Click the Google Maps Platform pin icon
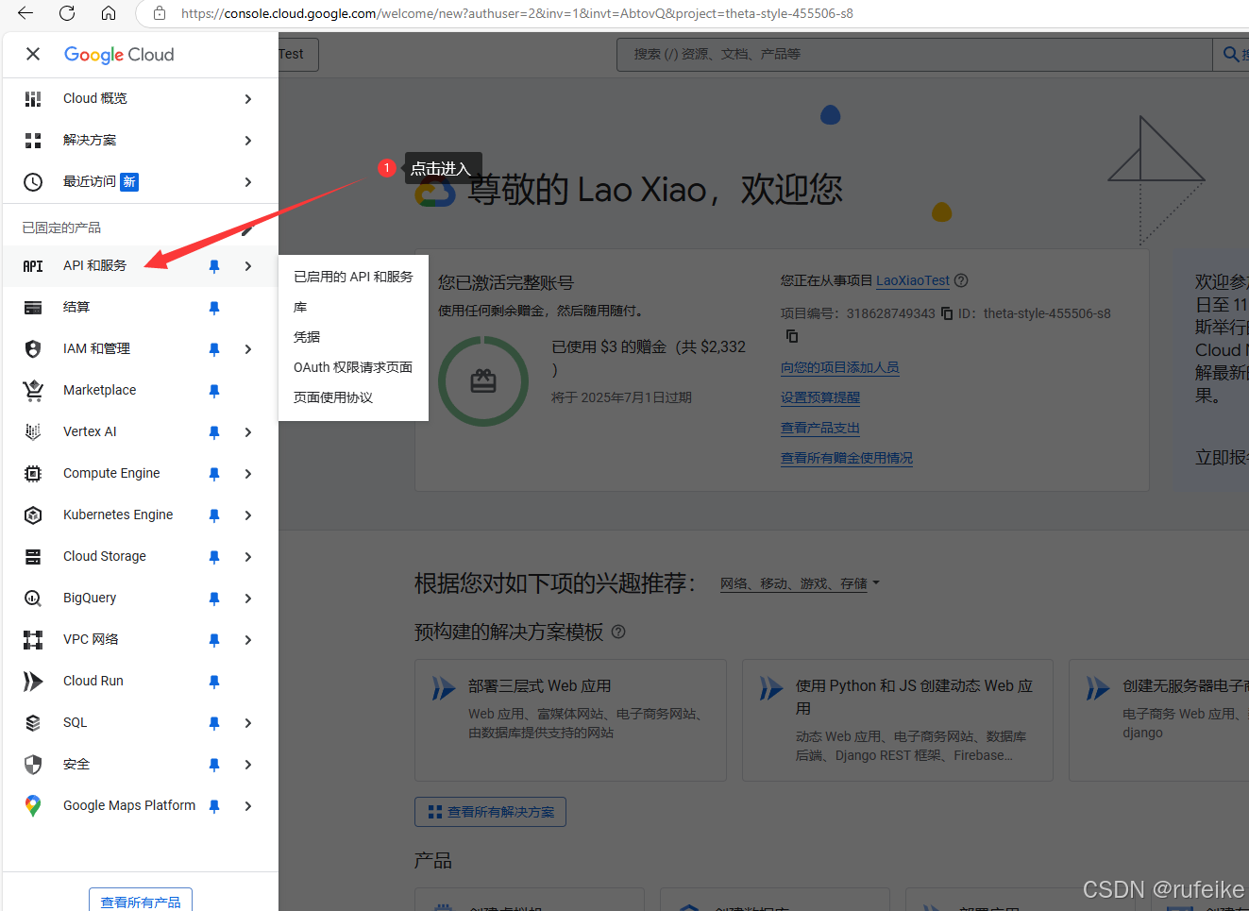 click(x=33, y=806)
